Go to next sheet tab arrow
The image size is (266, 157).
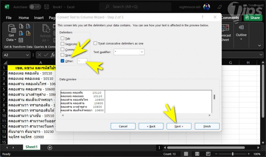pyautogui.click(x=13, y=147)
